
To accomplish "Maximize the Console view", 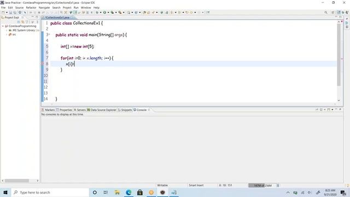I will pyautogui.click(x=340, y=109).
